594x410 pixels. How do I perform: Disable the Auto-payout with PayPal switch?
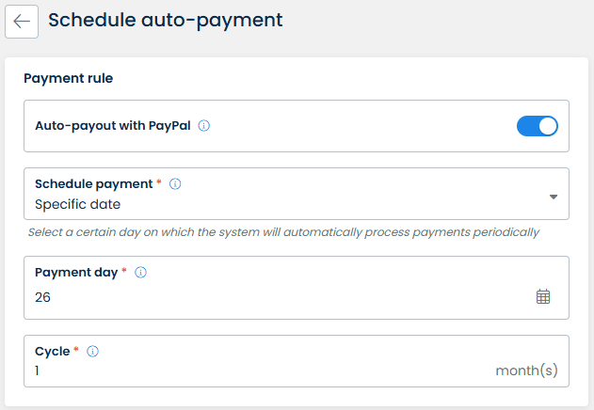538,125
